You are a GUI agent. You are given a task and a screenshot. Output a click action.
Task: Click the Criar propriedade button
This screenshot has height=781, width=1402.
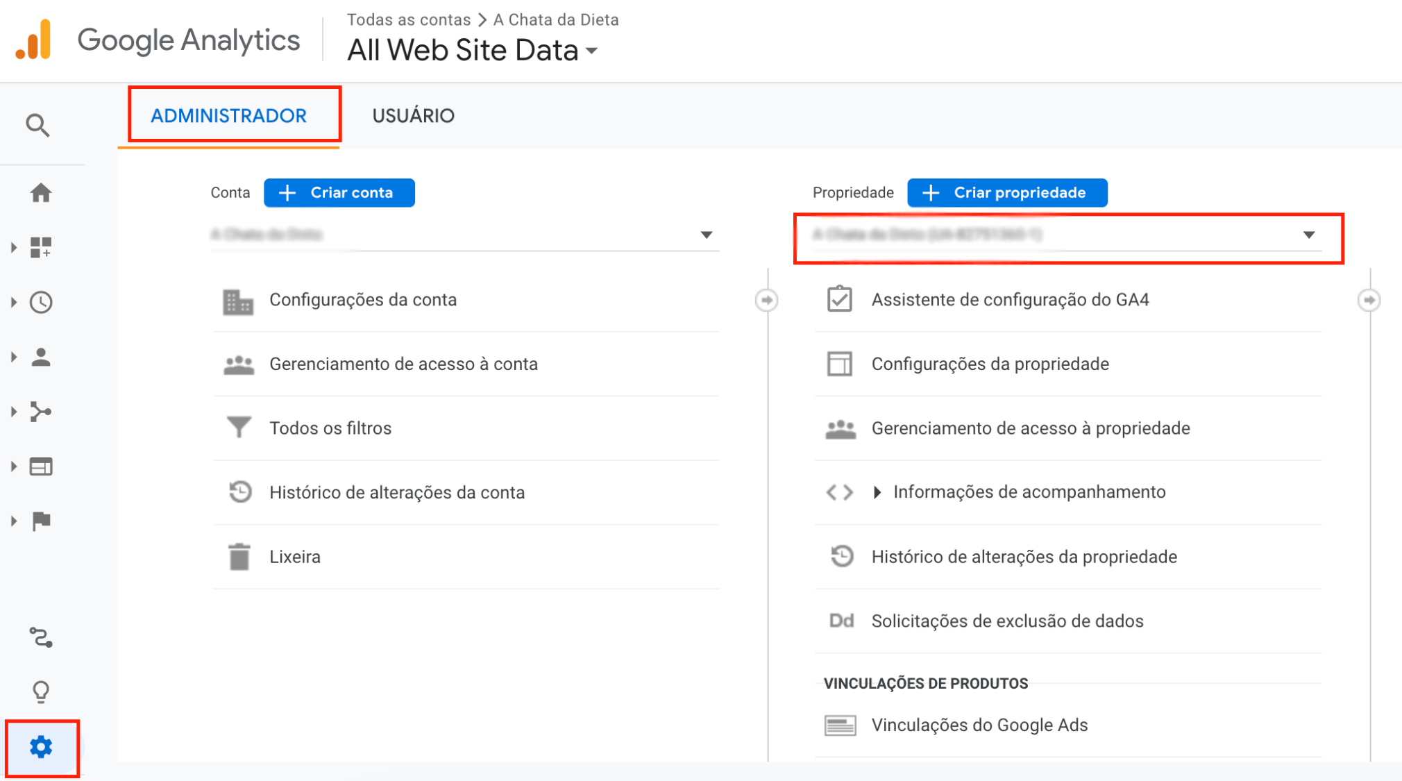(x=1007, y=193)
